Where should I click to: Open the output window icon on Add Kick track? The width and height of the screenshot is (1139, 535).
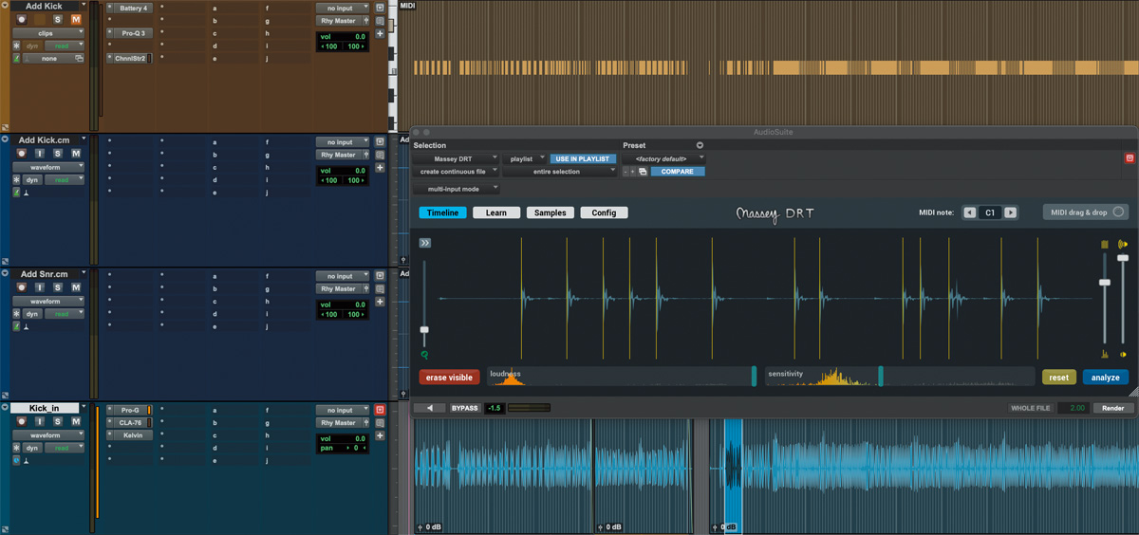click(380, 8)
